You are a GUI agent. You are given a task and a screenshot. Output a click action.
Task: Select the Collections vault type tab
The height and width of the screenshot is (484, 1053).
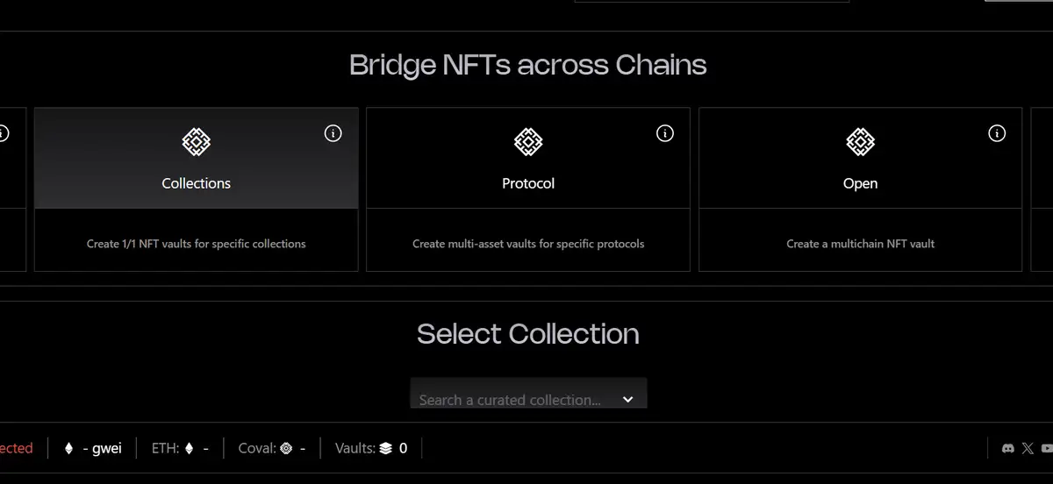197,183
